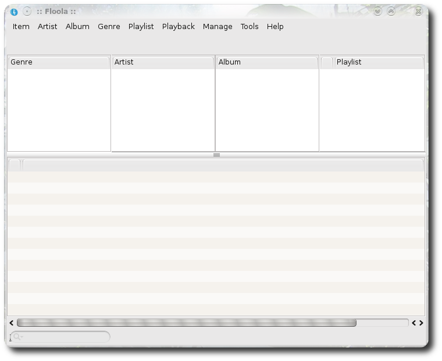Open the Playlist menu
Image resolution: width=442 pixels, height=361 pixels.
tap(141, 27)
